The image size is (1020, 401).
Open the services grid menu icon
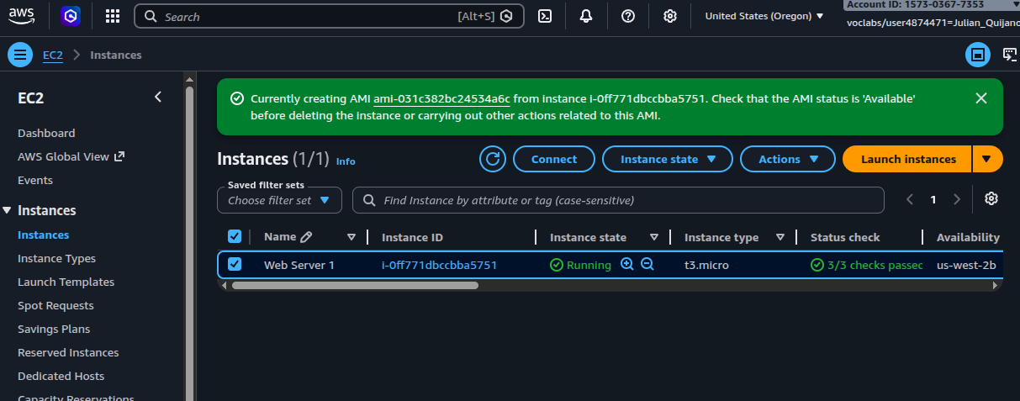[x=112, y=16]
